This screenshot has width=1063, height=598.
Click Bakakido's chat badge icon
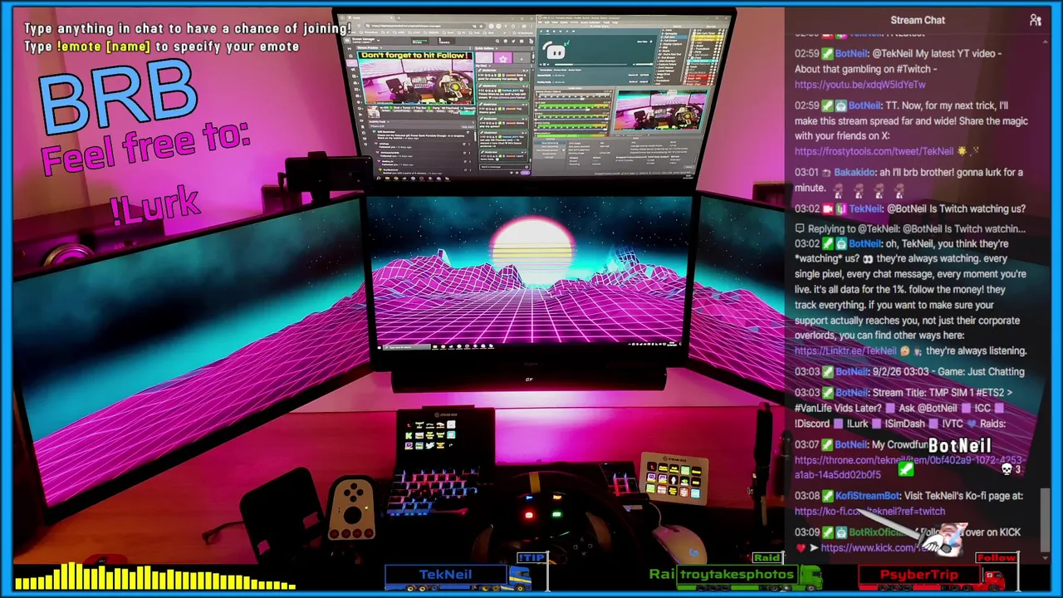pos(826,173)
